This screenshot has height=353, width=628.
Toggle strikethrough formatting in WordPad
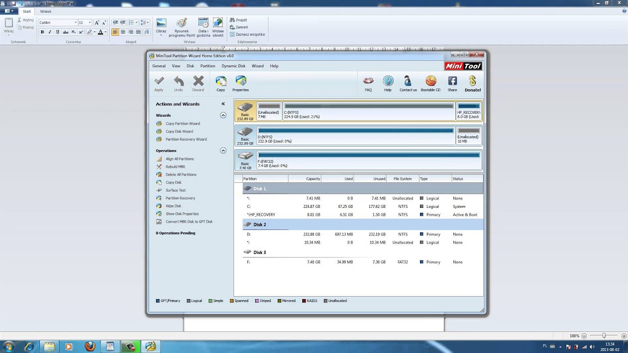click(65, 32)
